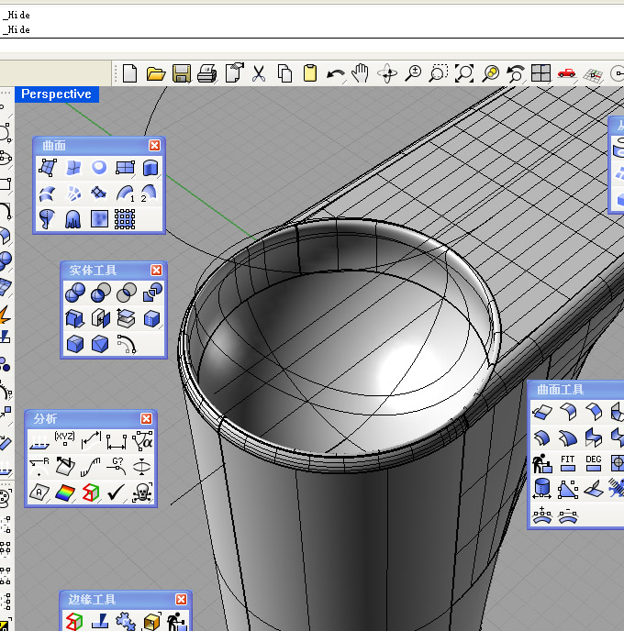Close the 实体工具 floating toolbar
624x631 pixels.
coord(156,270)
